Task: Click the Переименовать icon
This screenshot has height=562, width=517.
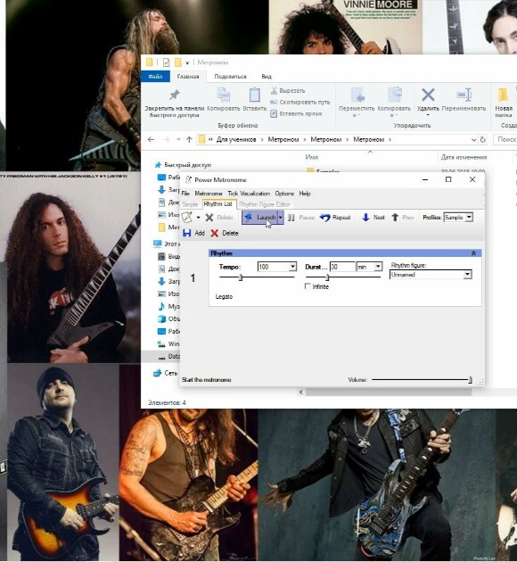Action: click(464, 95)
